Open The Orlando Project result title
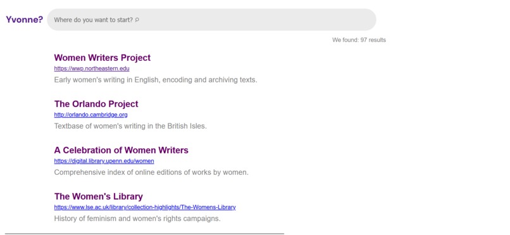This screenshot has height=235, width=510. pos(96,104)
